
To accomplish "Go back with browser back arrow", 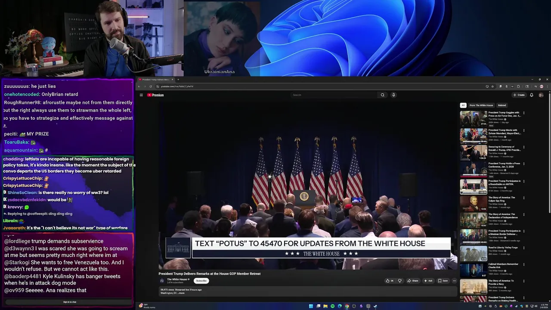I will point(139,87).
